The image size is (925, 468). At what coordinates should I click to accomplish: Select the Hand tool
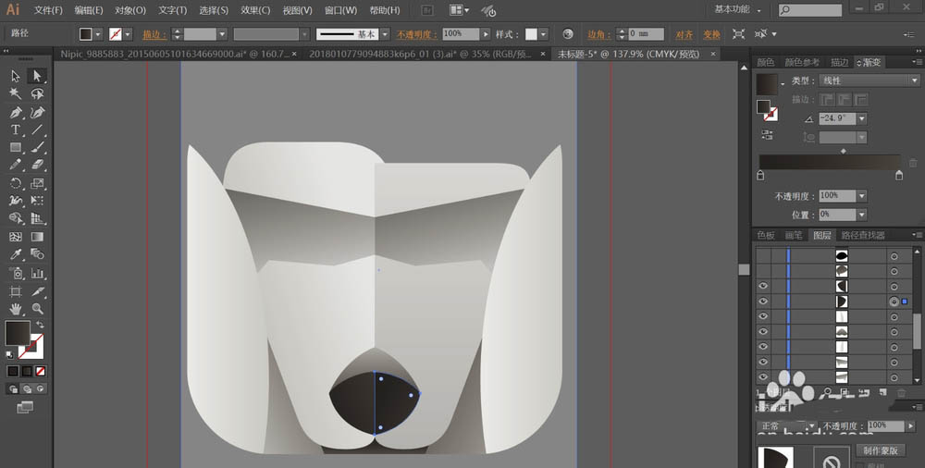(16, 309)
